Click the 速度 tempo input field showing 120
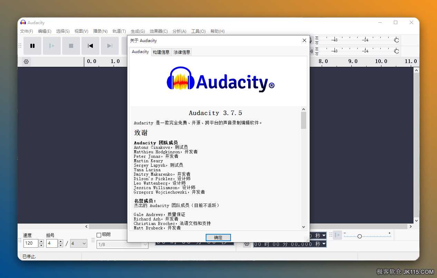This screenshot has width=437, height=278. [x=31, y=243]
